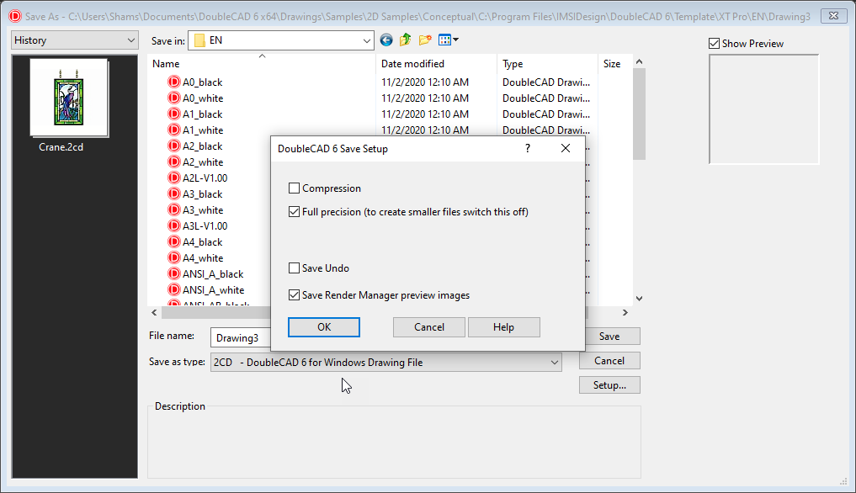This screenshot has height=493, width=856.
Task: Click the ANSI_A_white file icon
Action: point(174,289)
